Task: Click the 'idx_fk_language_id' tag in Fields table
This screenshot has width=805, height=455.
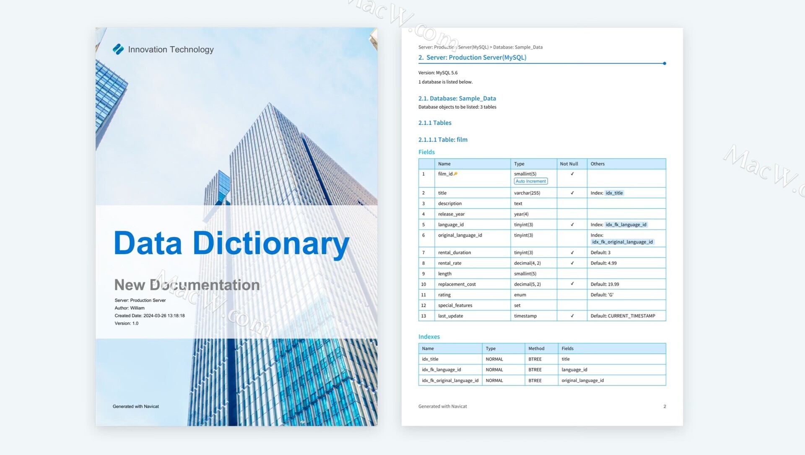Action: point(626,225)
